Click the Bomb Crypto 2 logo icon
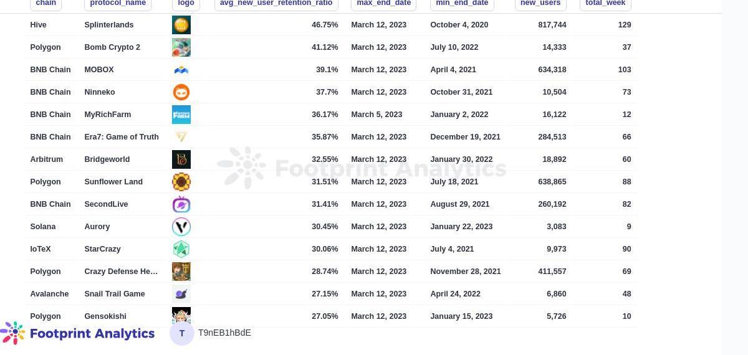Screen dimensions: 748x355 pos(181,47)
